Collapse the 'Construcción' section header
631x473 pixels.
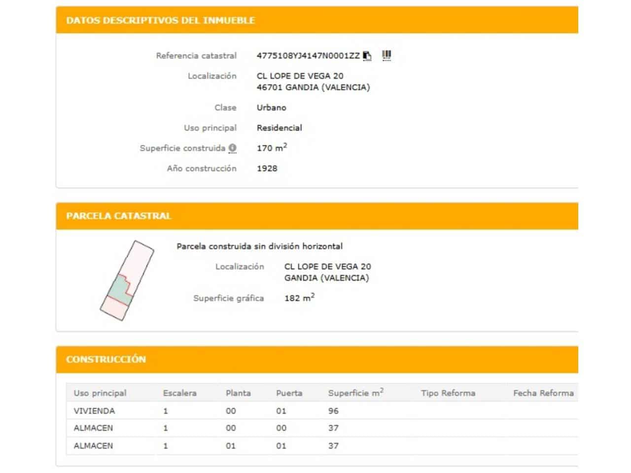106,359
